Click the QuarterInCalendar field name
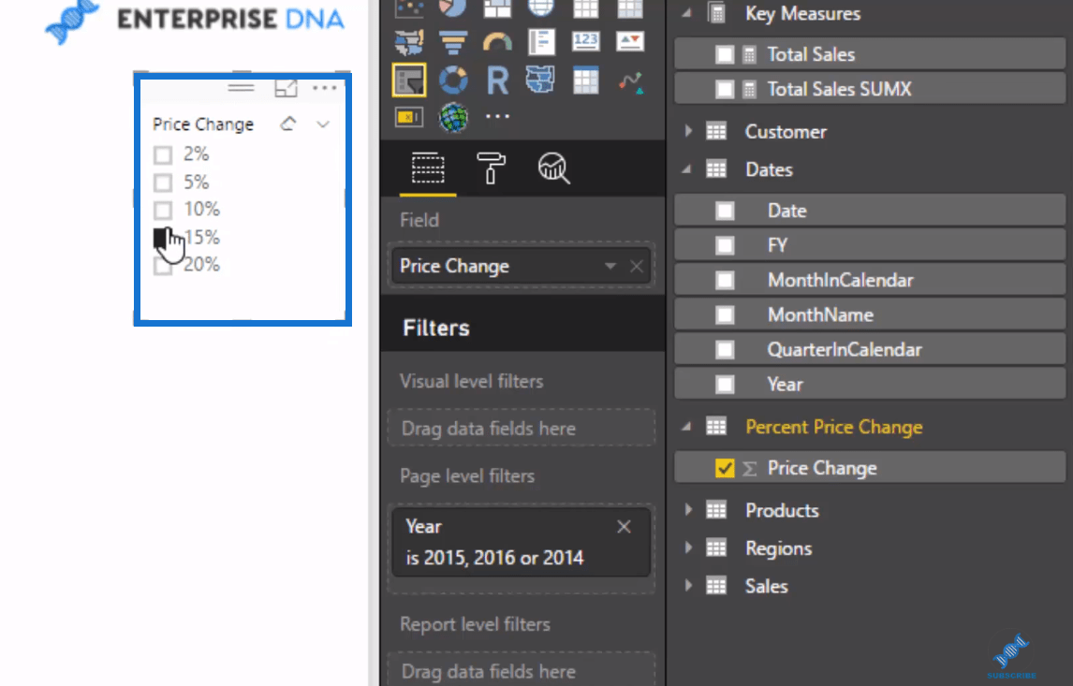 point(845,349)
